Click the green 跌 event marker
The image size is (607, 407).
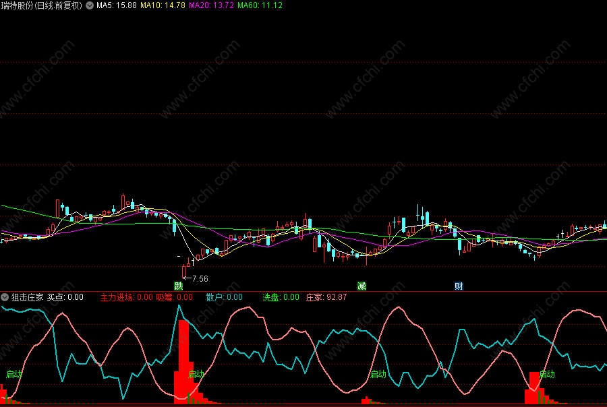click(x=178, y=286)
